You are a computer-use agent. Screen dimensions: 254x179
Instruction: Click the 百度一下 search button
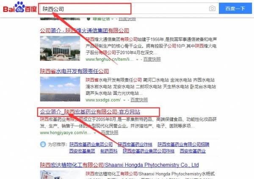pos(235,8)
